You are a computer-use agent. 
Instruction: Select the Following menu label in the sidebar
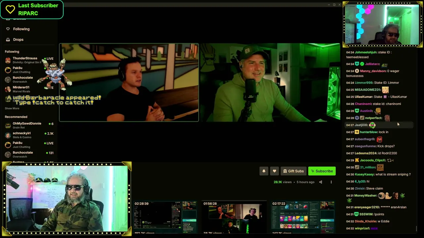(x=21, y=29)
